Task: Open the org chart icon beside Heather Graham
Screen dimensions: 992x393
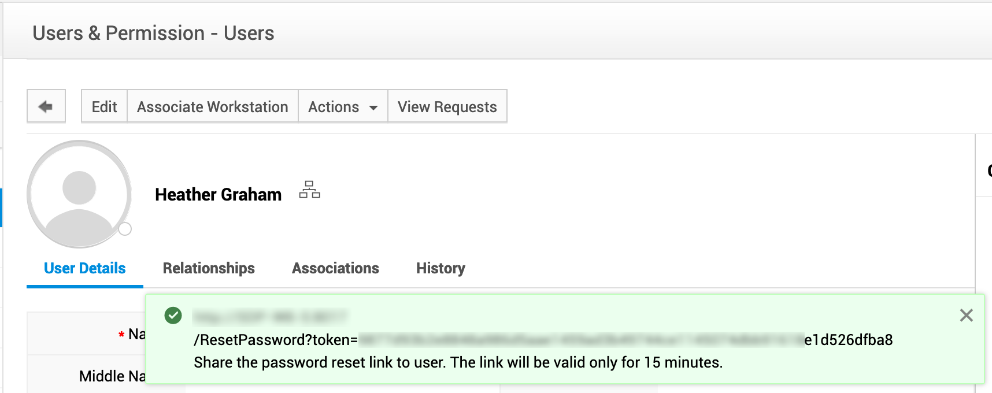Action: pyautogui.click(x=309, y=190)
